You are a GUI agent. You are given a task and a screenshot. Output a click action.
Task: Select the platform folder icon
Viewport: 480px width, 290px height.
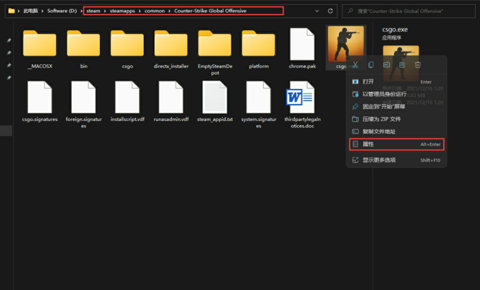point(258,43)
